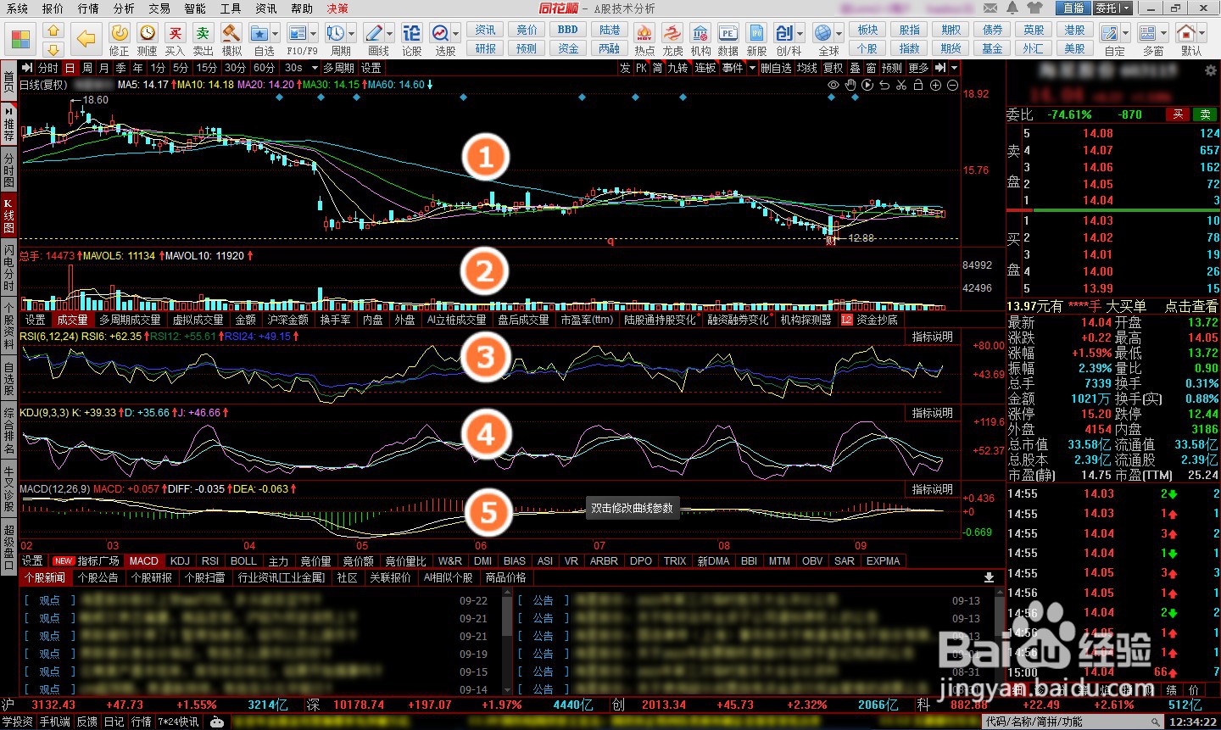Expand the F10/F9 dropdown arrow
This screenshot has height=730, width=1221.
tap(314, 34)
